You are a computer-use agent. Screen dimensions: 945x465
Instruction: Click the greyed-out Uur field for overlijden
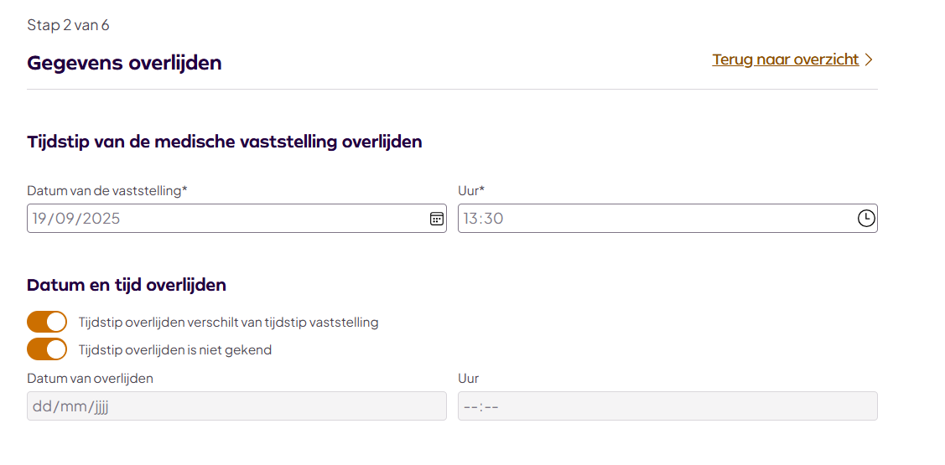(x=667, y=406)
